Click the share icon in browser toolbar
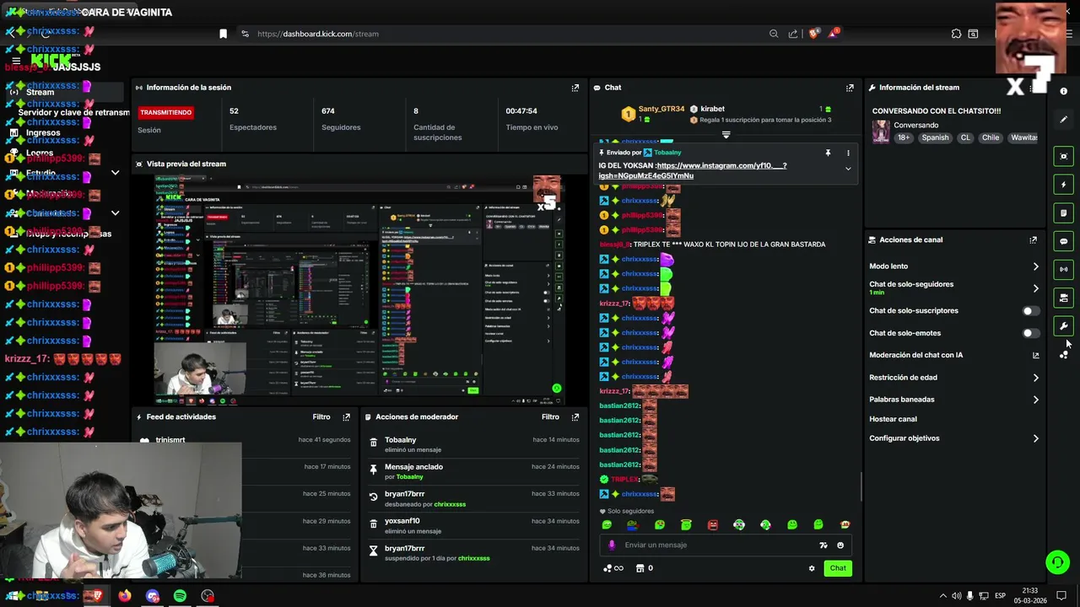The image size is (1080, 607). pyautogui.click(x=793, y=34)
